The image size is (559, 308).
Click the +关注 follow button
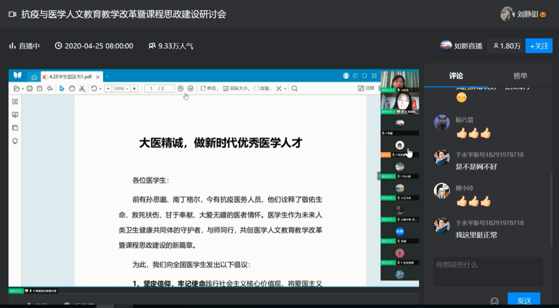(x=539, y=46)
